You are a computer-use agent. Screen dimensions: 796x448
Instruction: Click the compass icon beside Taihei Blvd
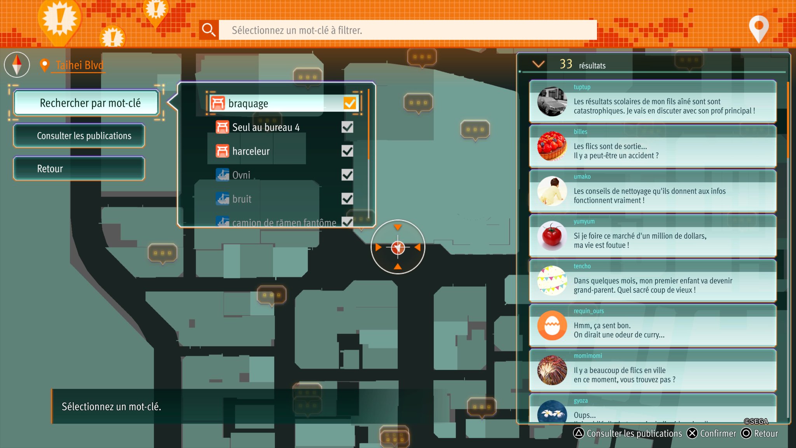(17, 65)
